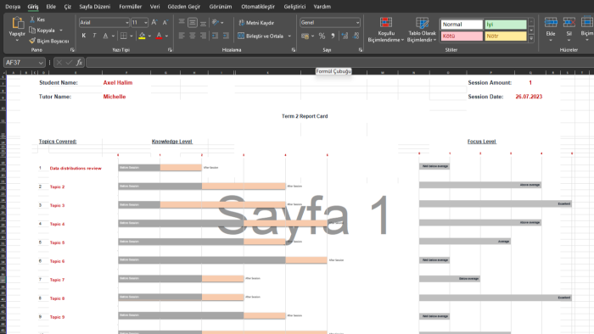Click the accounting number format icon
Viewport: 594px width, 334px height.
(x=305, y=36)
